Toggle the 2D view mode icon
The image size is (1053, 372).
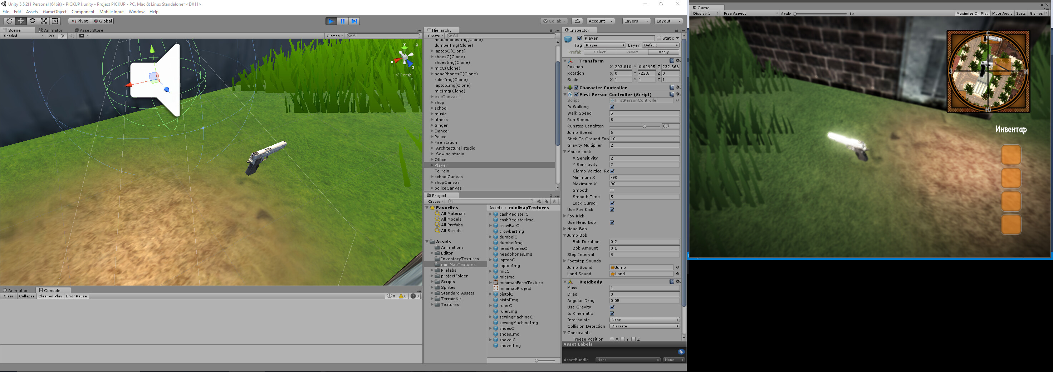pos(51,36)
